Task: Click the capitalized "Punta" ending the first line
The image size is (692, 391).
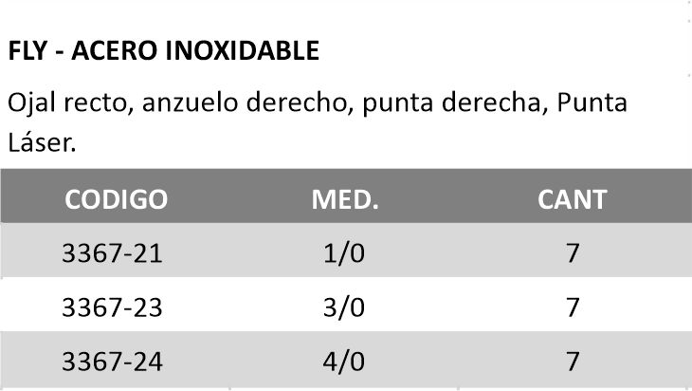Action: [x=593, y=102]
